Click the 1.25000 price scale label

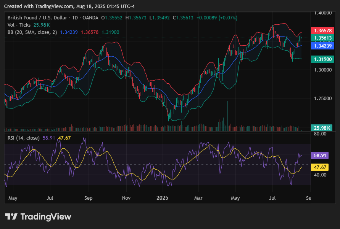pyautogui.click(x=323, y=99)
